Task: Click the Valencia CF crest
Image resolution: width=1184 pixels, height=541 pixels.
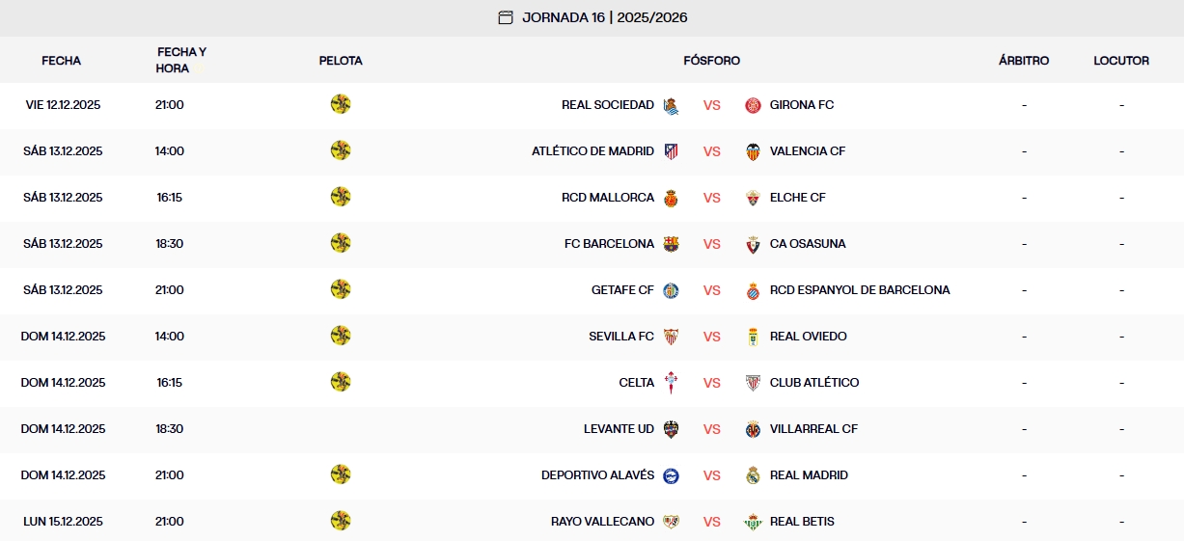Action: pyautogui.click(x=753, y=151)
